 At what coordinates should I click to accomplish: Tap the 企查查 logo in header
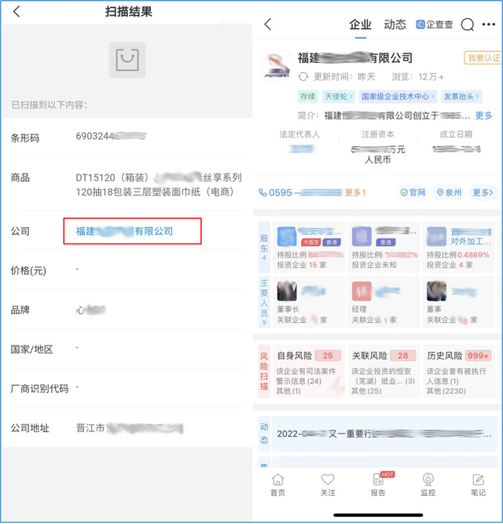pyautogui.click(x=434, y=24)
